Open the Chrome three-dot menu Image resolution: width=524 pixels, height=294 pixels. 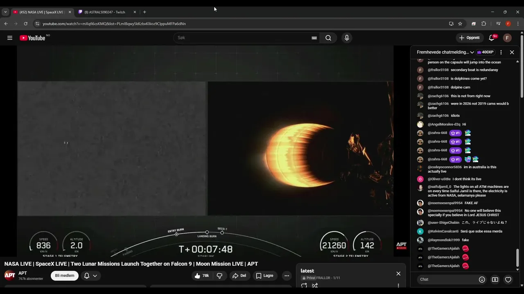(x=518, y=24)
